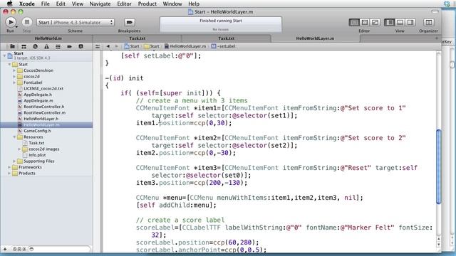Select the Assistant editor mode
Screen dimensions: 456x256
pyautogui.click(x=365, y=22)
